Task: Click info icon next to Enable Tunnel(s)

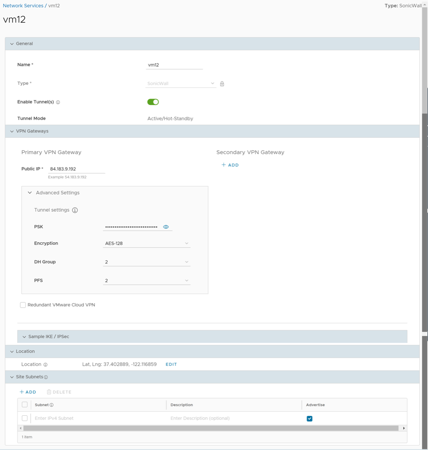Action: [x=58, y=102]
